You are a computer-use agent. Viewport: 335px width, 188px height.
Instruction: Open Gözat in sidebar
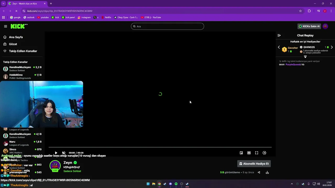13,44
